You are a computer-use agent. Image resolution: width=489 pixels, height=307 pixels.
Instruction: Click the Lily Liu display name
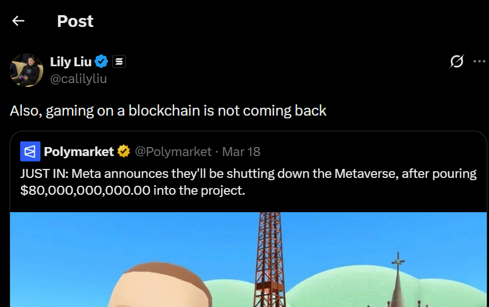pyautogui.click(x=70, y=62)
